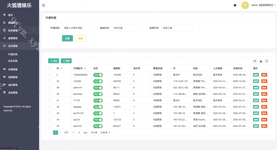This screenshot has height=150, width=277.
Task: Open the 开始日期 date picker
Action: [127, 28]
